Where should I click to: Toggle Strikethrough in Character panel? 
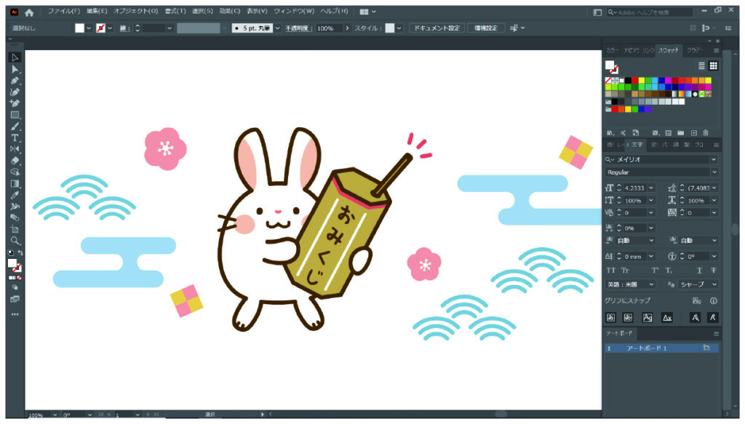[x=713, y=271]
